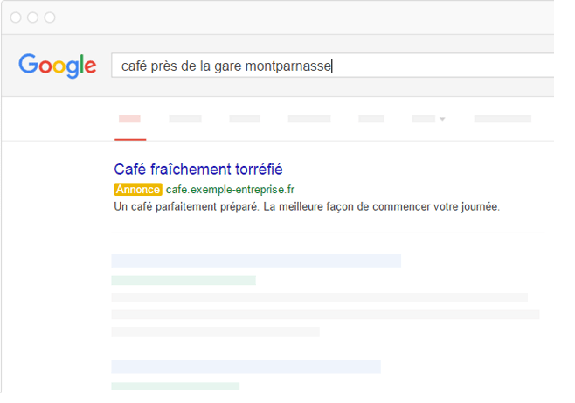Select the active red-underlined search tab
The height and width of the screenshot is (403, 575).
[130, 119]
